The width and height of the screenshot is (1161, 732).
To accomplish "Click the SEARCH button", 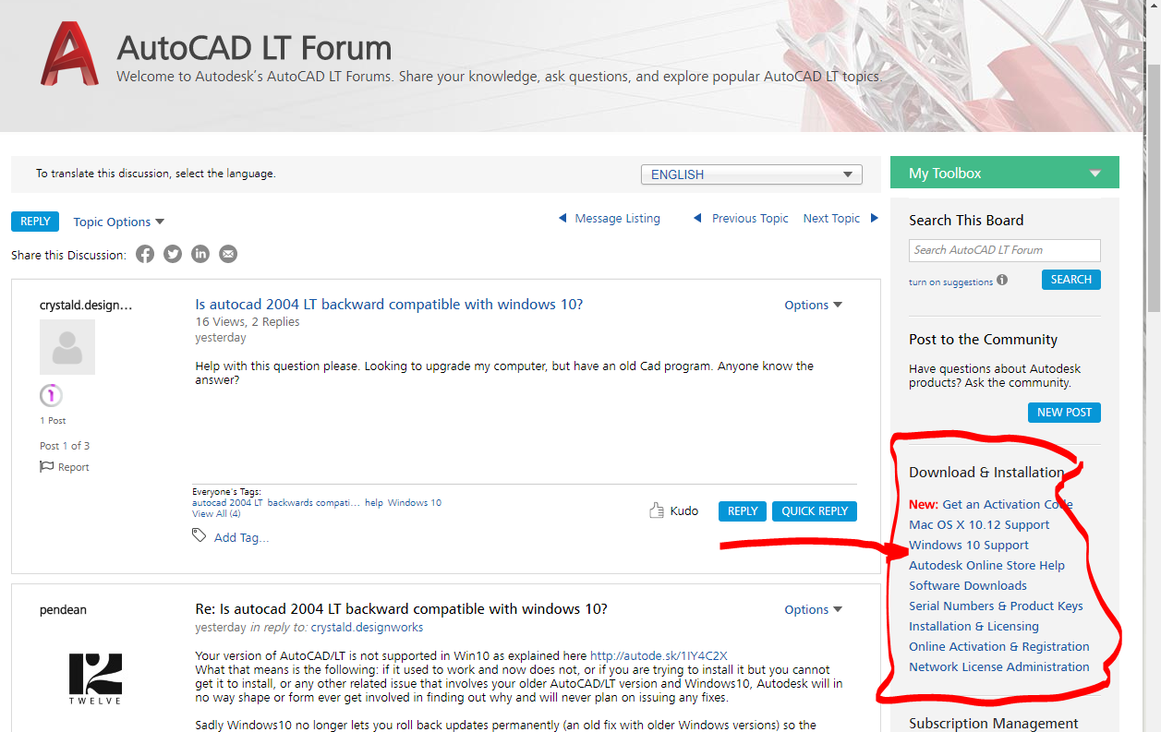I will click(1071, 280).
